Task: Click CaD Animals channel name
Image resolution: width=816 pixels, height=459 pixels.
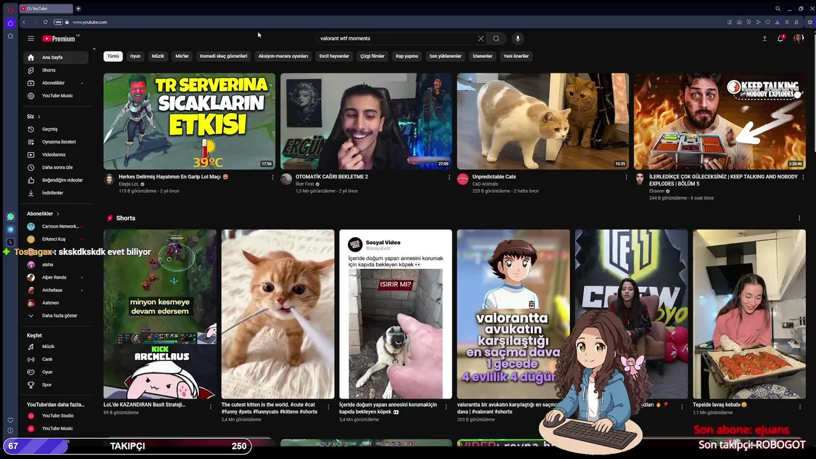Action: [x=485, y=184]
